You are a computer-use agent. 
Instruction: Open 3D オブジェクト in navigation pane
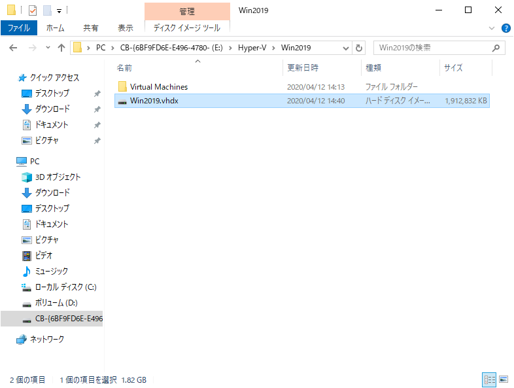point(58,177)
